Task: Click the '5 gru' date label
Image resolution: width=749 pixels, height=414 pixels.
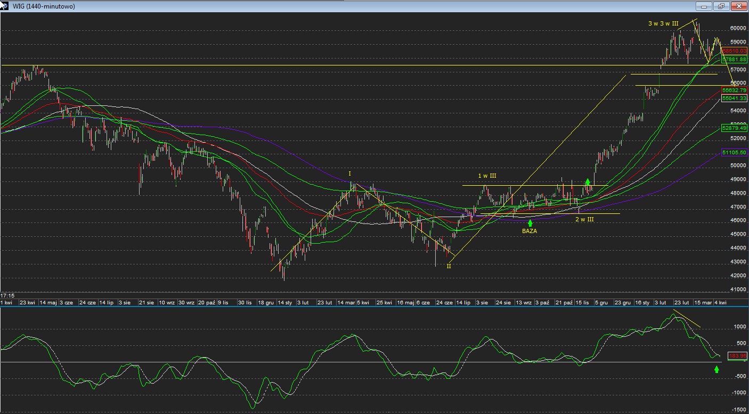Action: [601, 302]
